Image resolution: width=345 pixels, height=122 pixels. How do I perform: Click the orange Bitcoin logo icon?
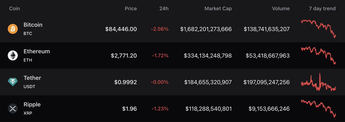13,29
